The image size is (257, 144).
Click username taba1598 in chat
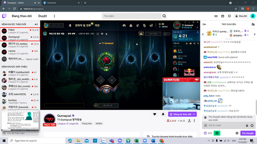pos(212,57)
